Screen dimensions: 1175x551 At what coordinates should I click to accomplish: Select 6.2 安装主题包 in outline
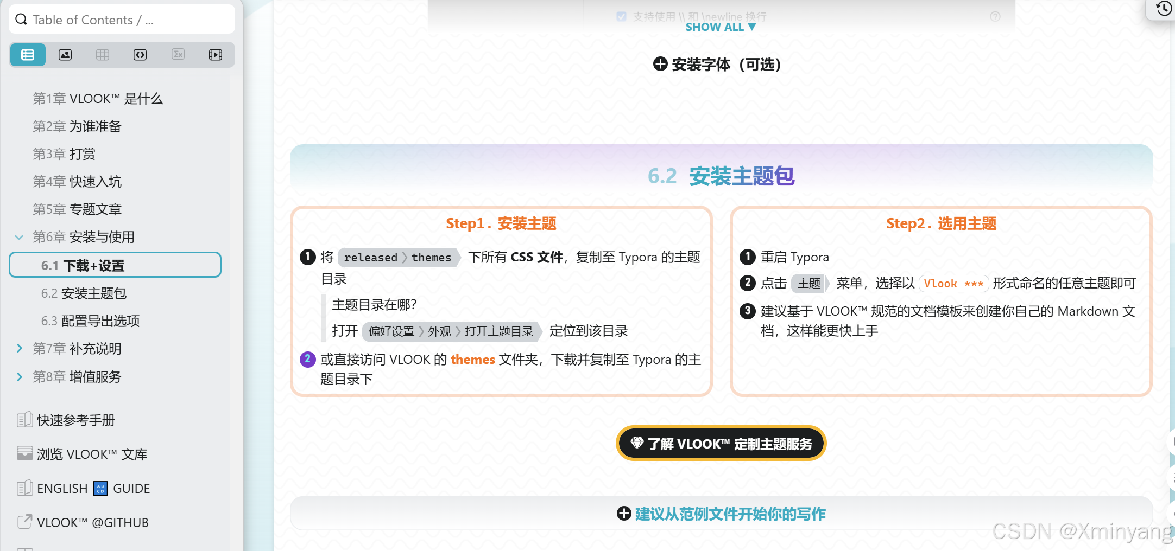(84, 293)
